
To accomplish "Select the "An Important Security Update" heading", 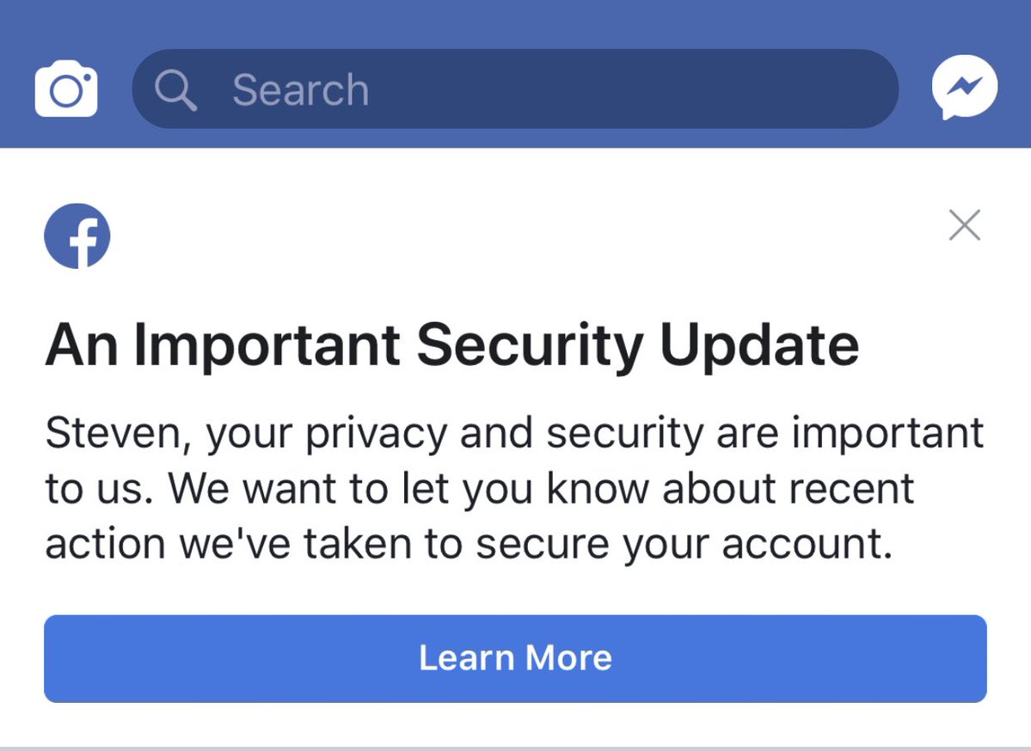I will [452, 345].
